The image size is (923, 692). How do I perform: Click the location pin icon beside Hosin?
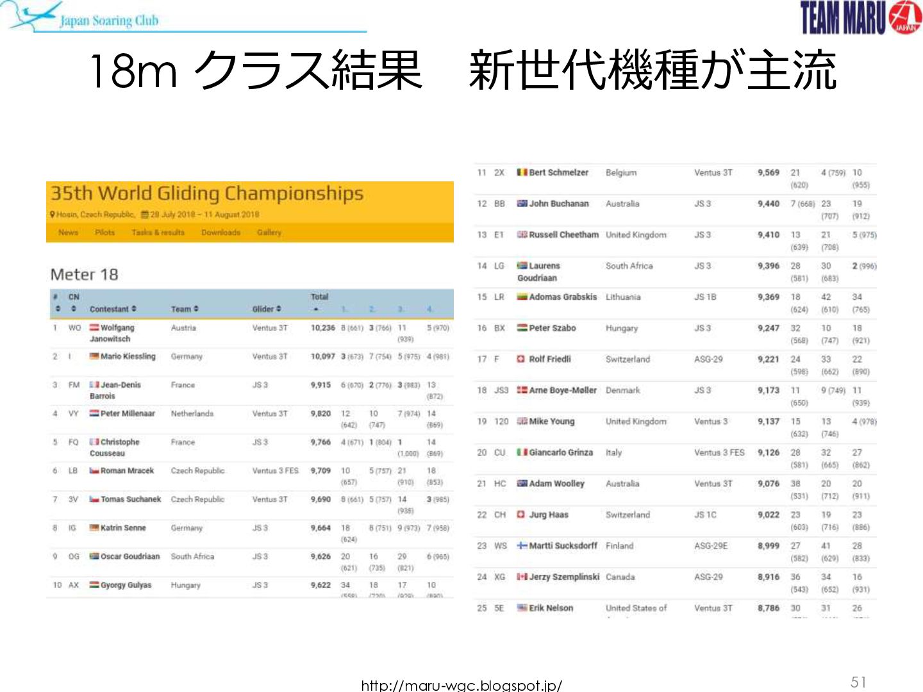tap(53, 215)
